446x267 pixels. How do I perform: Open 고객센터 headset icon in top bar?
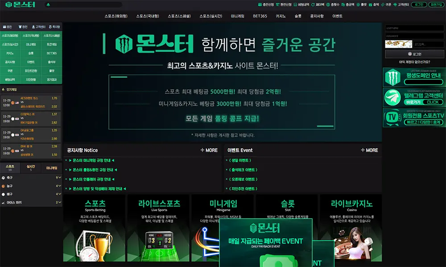[395, 4]
